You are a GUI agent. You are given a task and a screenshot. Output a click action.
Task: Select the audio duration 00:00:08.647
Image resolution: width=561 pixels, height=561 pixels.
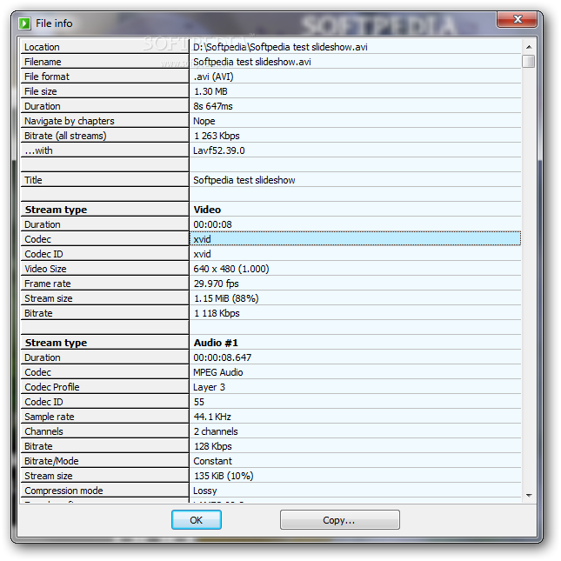tap(222, 357)
